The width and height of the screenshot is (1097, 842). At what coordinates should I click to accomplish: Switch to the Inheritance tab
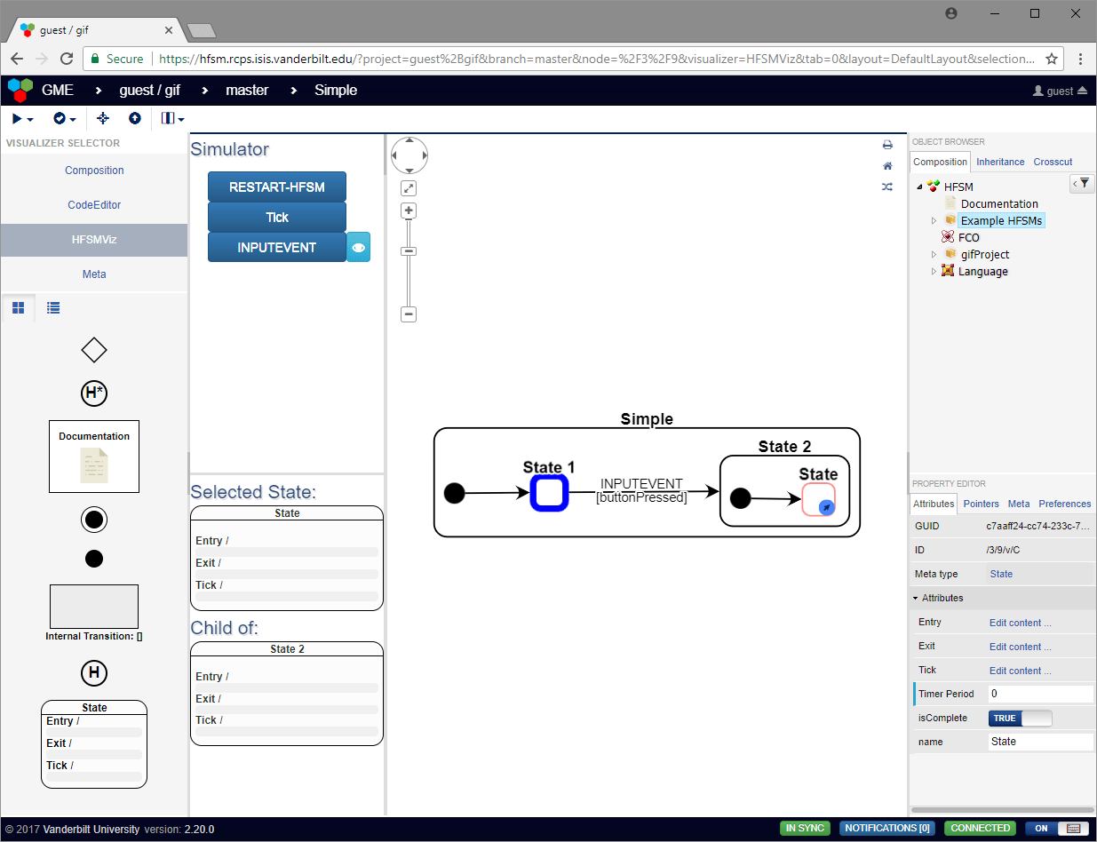point(1000,162)
